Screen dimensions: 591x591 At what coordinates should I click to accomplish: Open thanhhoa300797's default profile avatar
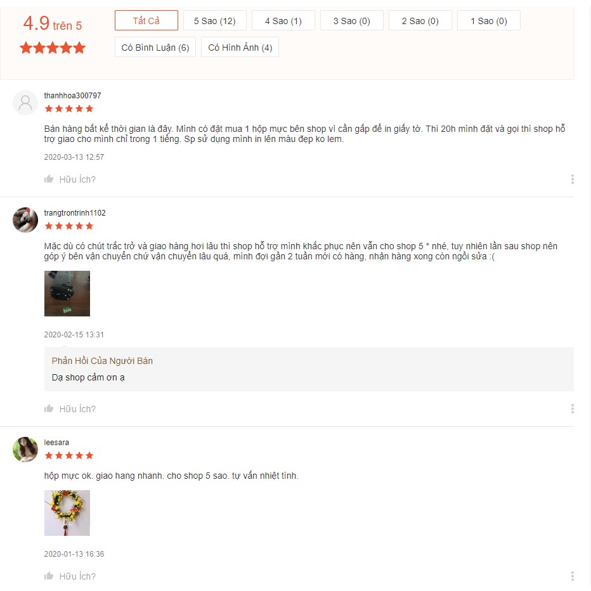(25, 103)
